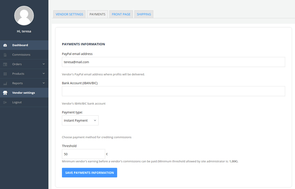The height and width of the screenshot is (189, 295).
Task: Open the Payment type dropdown
Action: click(x=80, y=121)
